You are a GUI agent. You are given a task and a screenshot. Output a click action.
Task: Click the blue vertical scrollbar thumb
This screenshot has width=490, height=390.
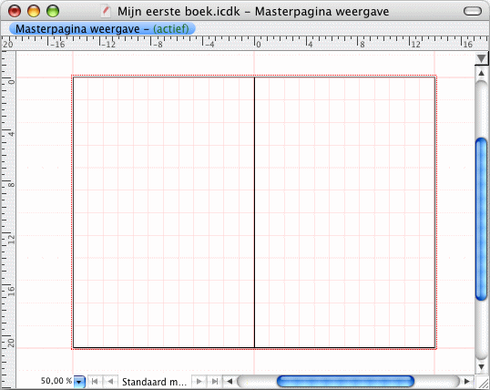pyautogui.click(x=481, y=220)
